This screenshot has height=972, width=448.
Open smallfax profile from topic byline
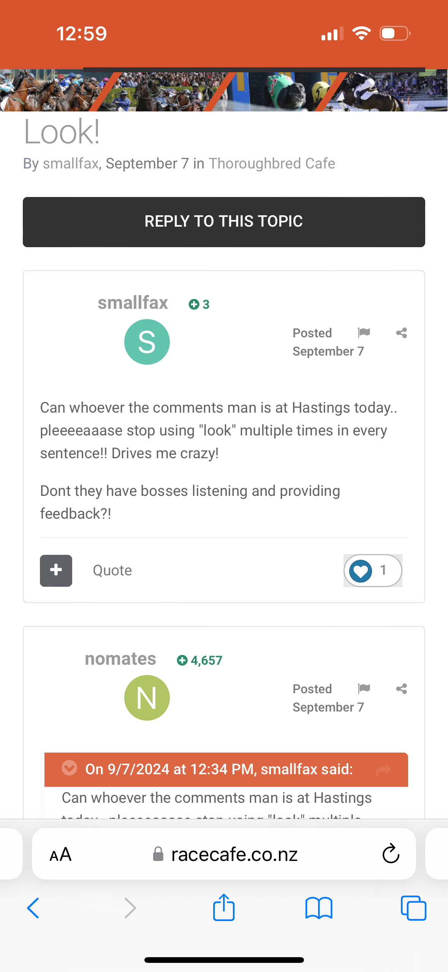coord(71,164)
